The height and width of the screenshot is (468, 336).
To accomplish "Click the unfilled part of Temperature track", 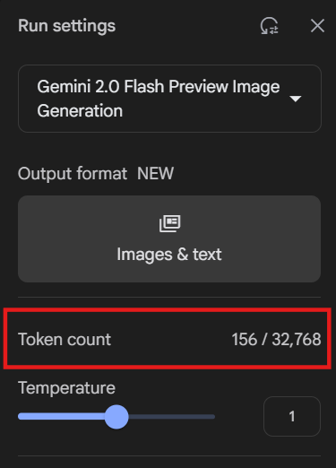I will [x=172, y=417].
